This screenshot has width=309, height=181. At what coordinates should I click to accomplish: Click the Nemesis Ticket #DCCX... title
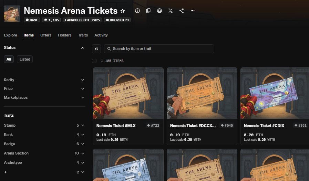tap(193, 126)
